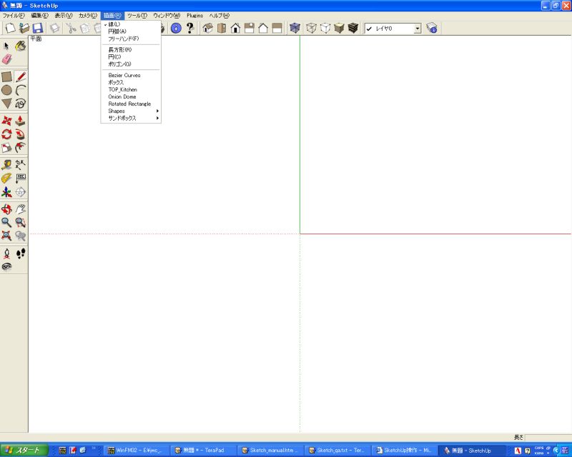Select the Section Plane tool
Viewport: 572px width, 457px height.
point(21,191)
